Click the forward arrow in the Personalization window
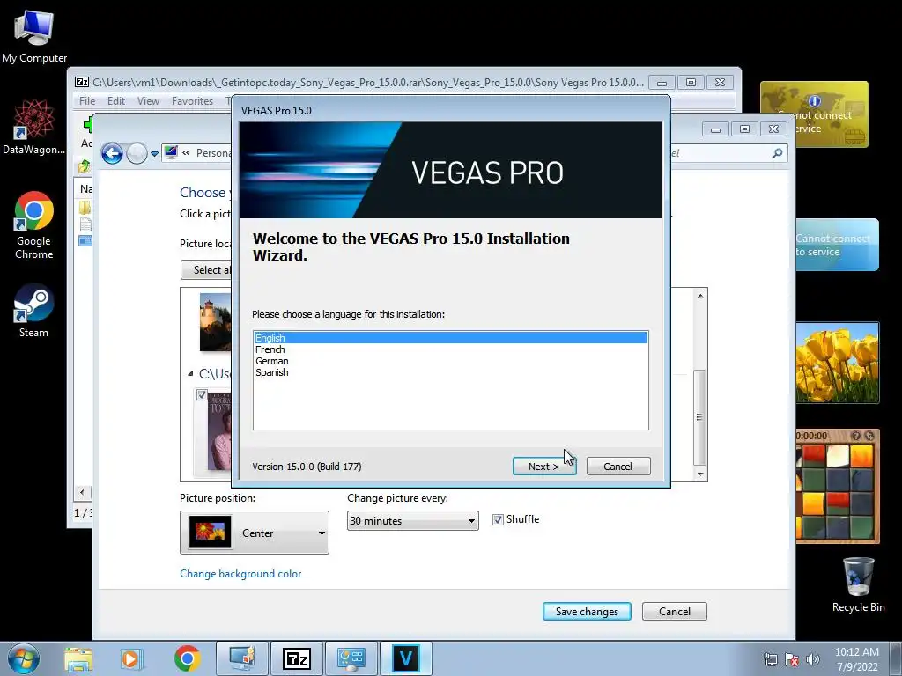This screenshot has width=902, height=676. (x=137, y=153)
